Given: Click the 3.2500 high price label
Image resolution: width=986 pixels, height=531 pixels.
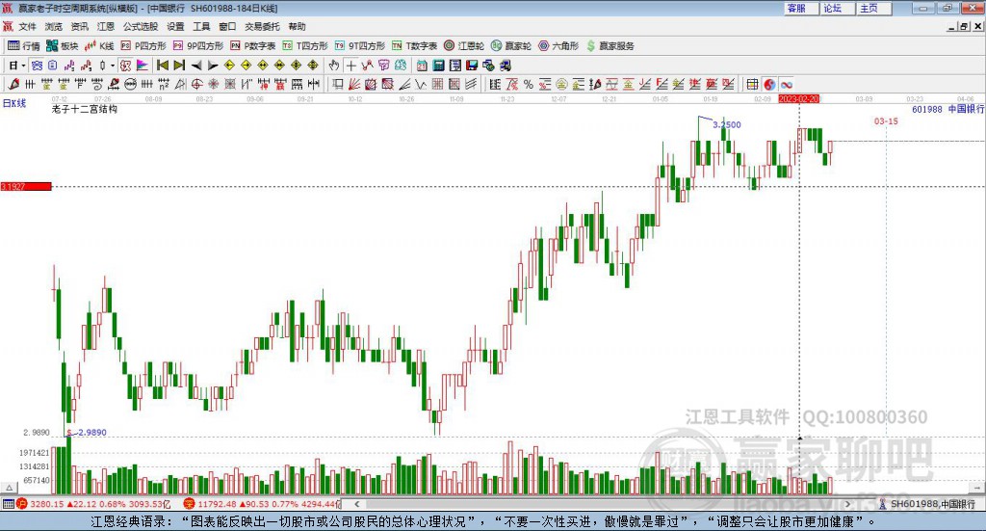Looking at the screenshot, I should pos(727,124).
